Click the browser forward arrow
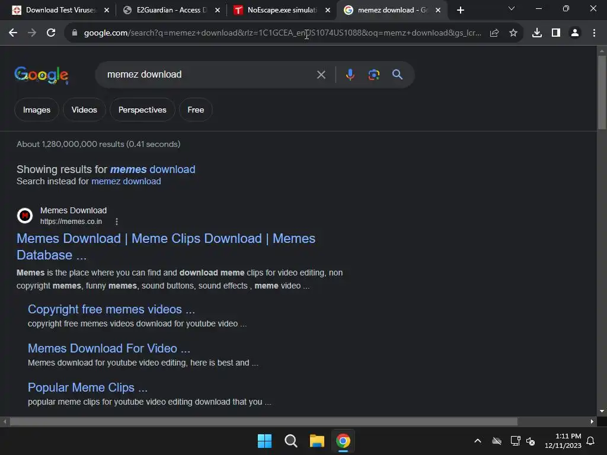Screen dimensions: 607x455 tap(32, 33)
